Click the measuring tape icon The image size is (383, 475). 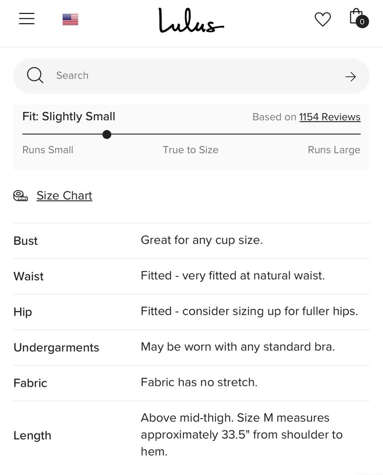coord(20,196)
